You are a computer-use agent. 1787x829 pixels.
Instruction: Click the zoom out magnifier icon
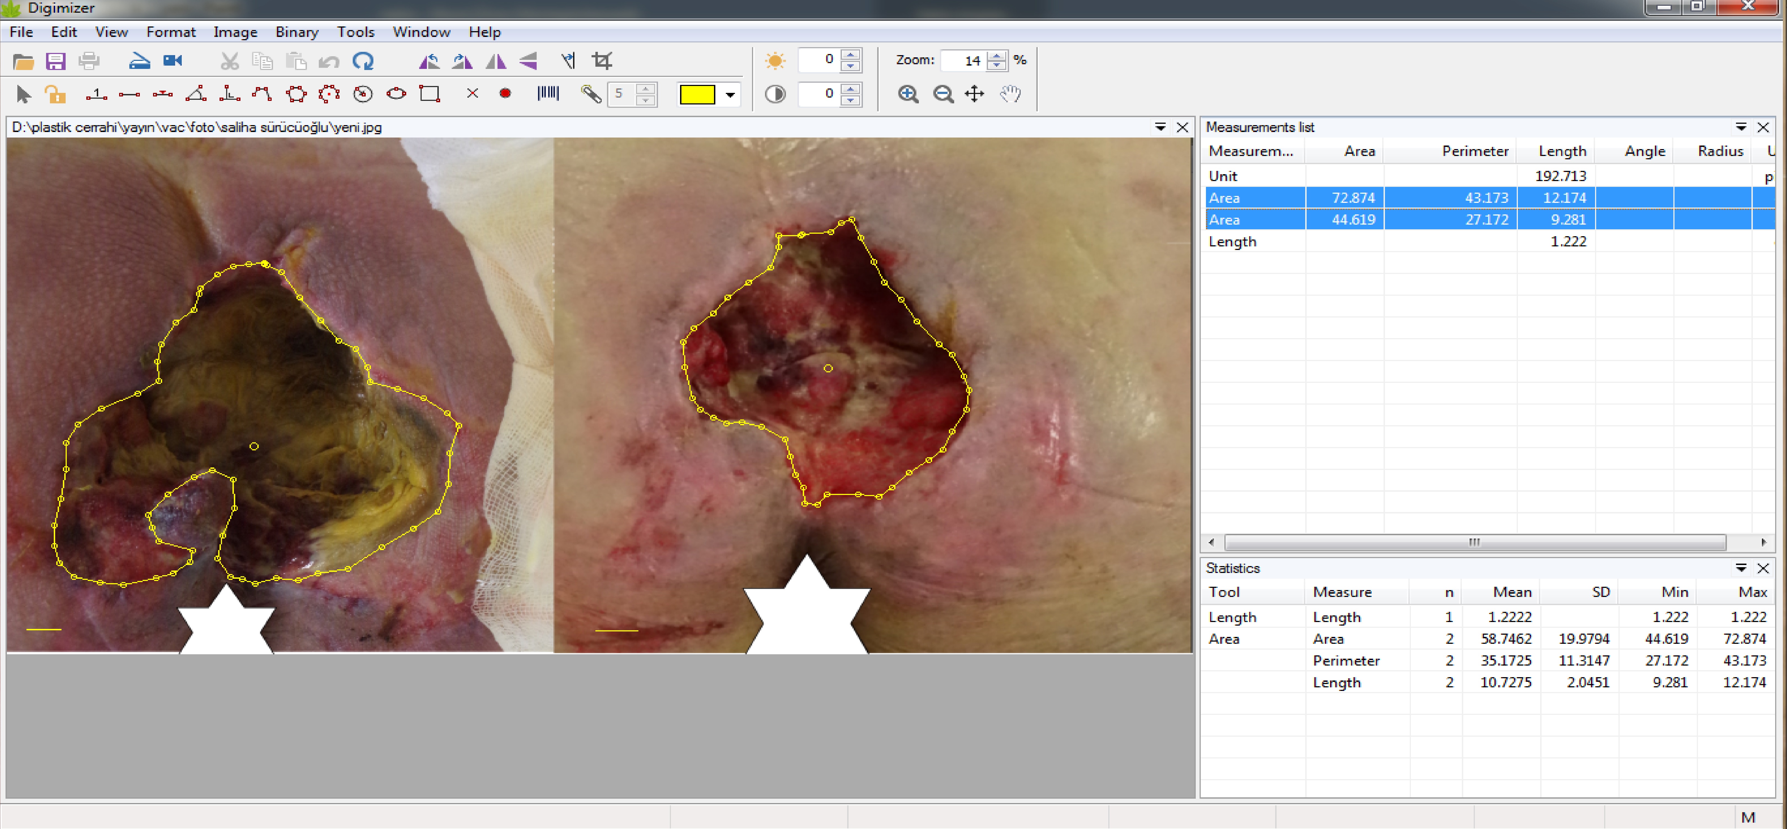pyautogui.click(x=943, y=94)
